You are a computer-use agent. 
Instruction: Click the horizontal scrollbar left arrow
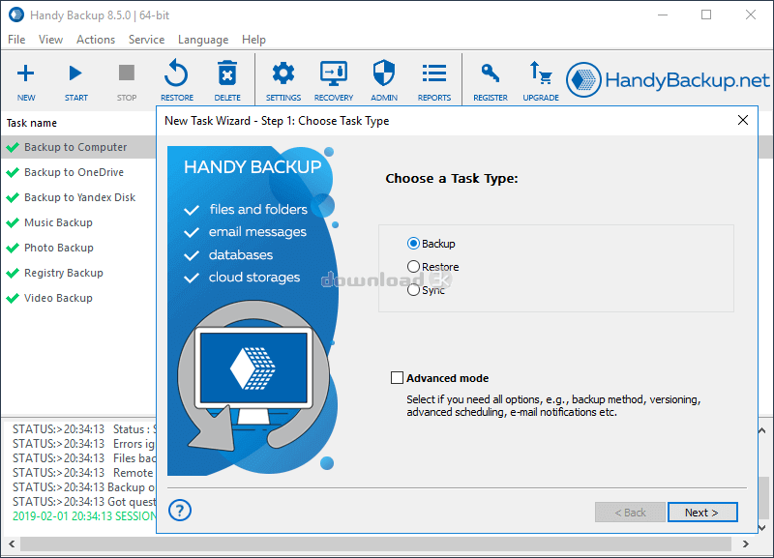point(12,544)
